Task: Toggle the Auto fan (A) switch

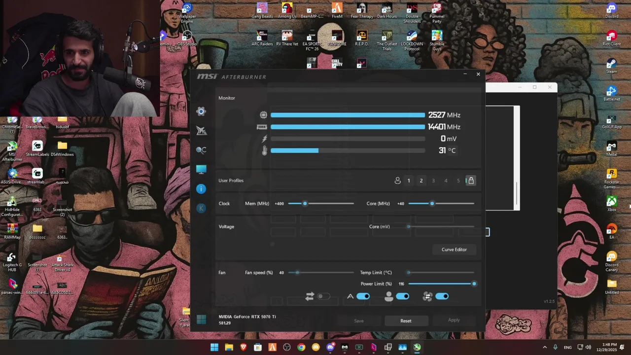Action: click(x=363, y=296)
